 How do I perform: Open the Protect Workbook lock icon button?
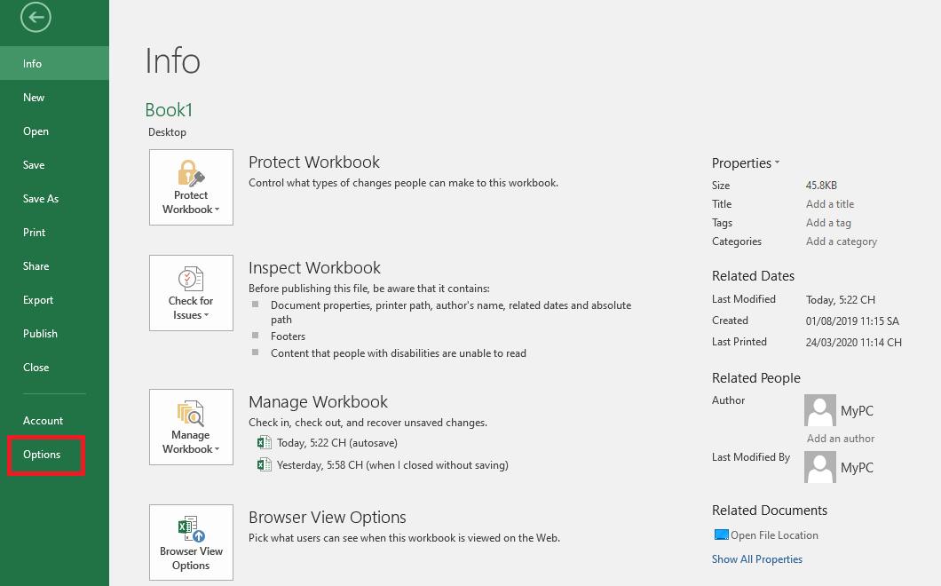191,174
